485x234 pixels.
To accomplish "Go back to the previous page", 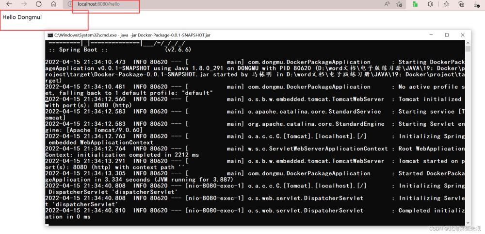I will [x=9, y=4].
